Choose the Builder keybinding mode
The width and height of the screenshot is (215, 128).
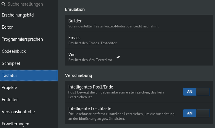coord(75,21)
